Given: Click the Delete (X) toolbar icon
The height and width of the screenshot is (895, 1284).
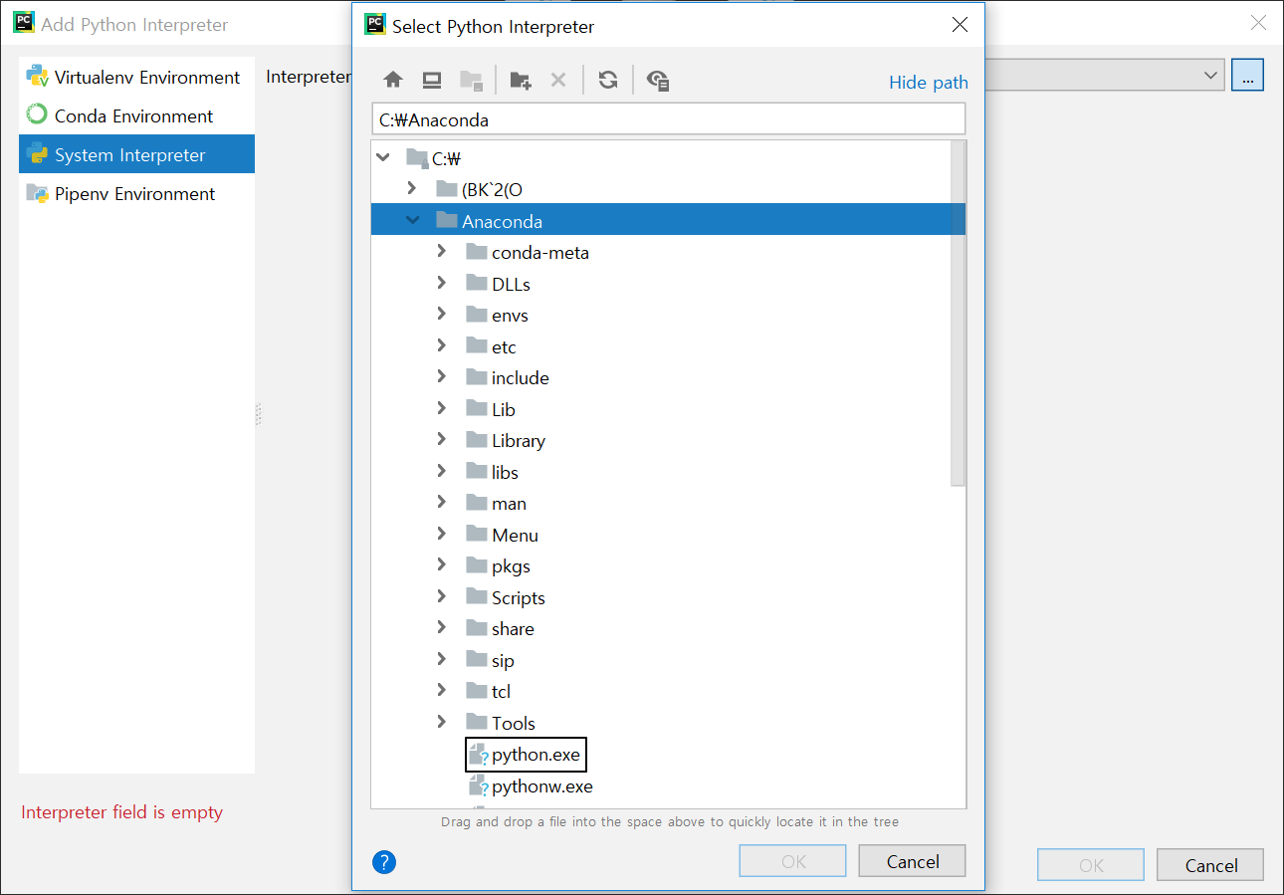Looking at the screenshot, I should coord(558,81).
